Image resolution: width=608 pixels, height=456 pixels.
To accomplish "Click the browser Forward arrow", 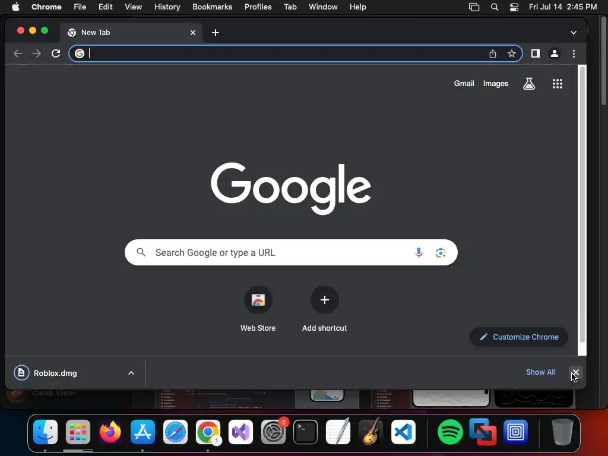I will (37, 53).
